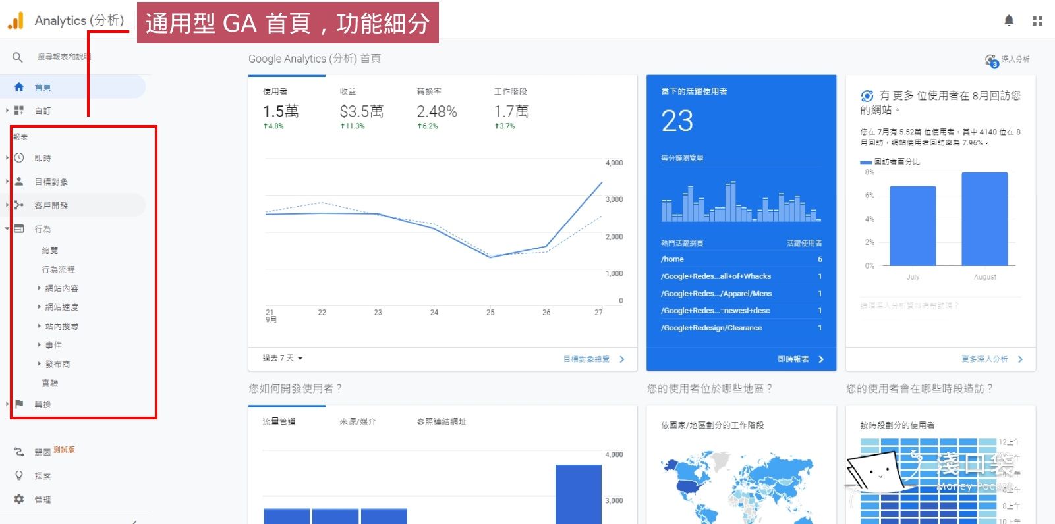Open 行為流程 report
This screenshot has width=1055, height=524.
pyautogui.click(x=59, y=269)
